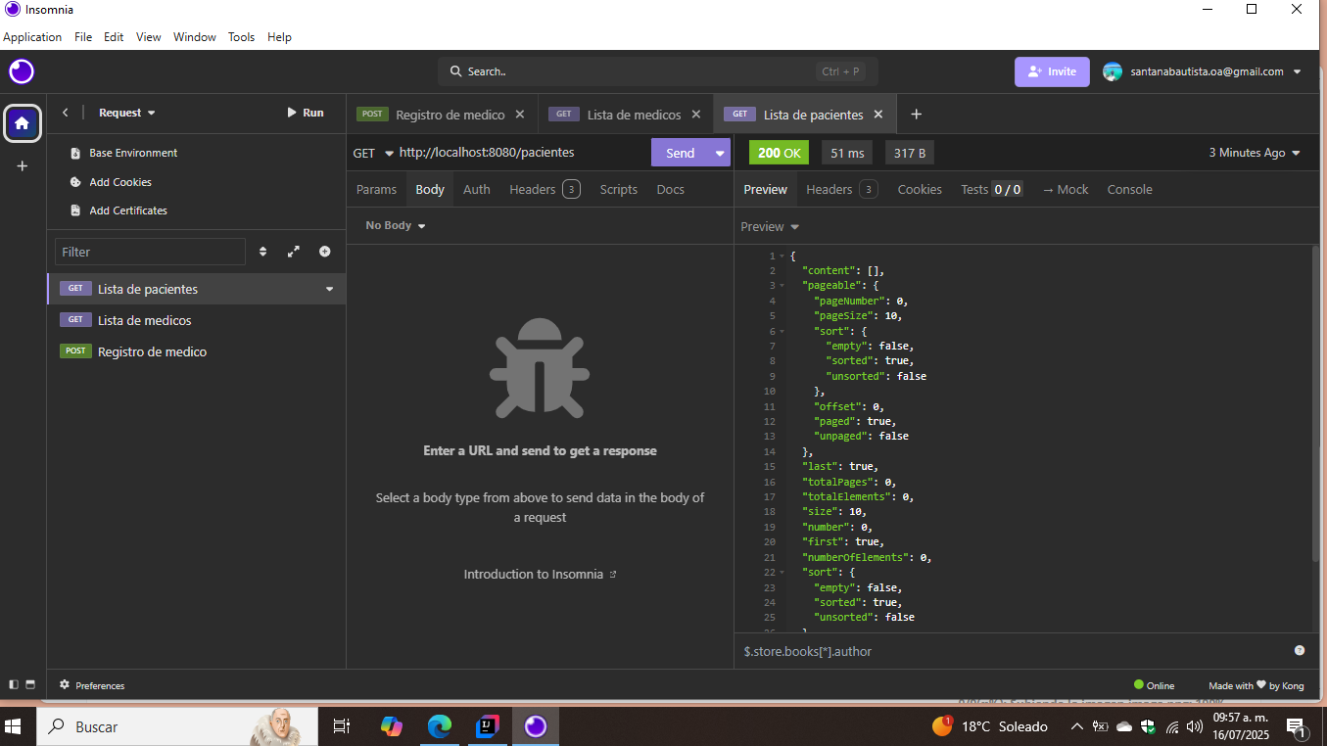
Task: Click the request URL field
Action: coord(522,153)
